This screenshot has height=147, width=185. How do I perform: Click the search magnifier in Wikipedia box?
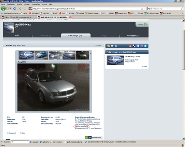click(x=182, y=9)
